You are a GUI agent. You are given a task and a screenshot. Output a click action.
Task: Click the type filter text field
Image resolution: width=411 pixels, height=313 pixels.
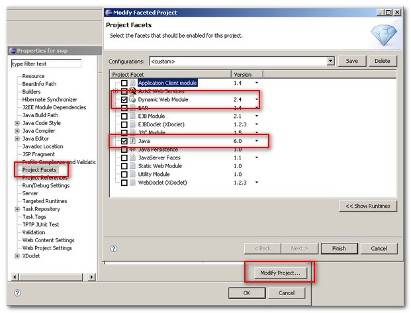coord(46,64)
